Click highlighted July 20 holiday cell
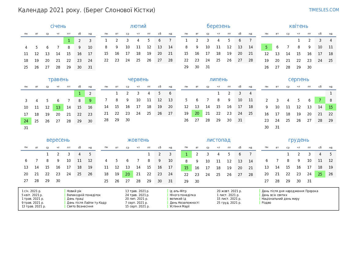 tap(197, 113)
